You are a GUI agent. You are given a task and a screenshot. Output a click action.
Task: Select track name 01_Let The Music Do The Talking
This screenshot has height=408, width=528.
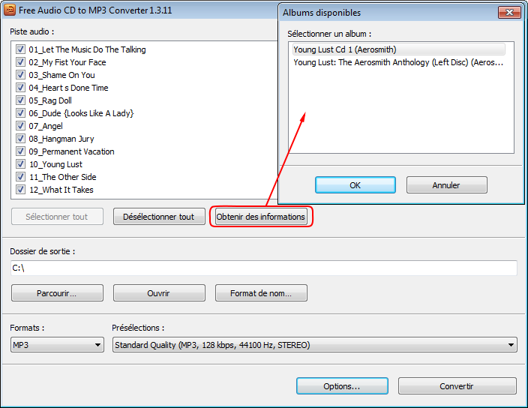(x=87, y=49)
